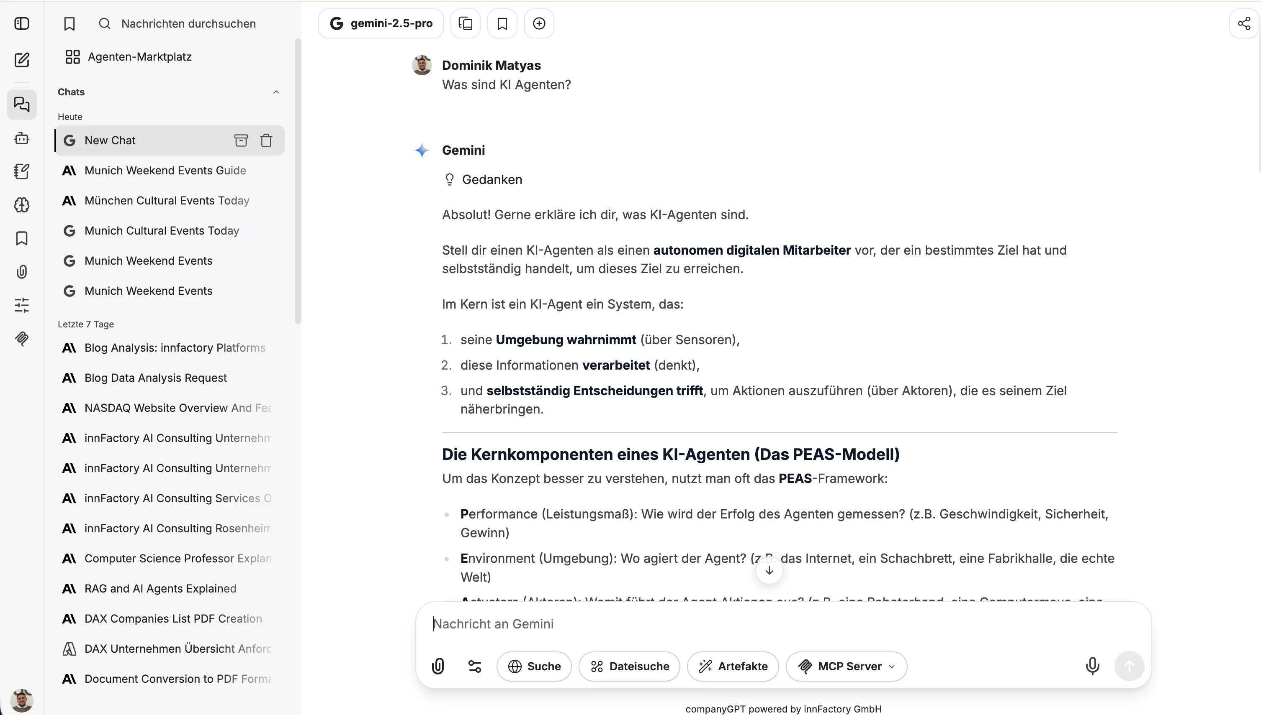Activate the microphone for voice input
1261x715 pixels.
(1092, 666)
